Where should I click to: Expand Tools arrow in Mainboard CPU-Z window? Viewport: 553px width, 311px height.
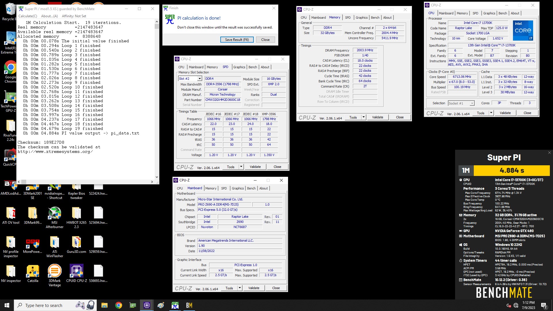click(x=240, y=288)
